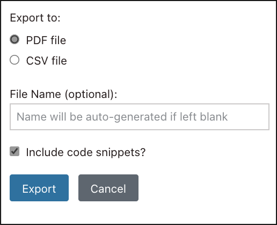Choose CSV as the export format
Image resolution: width=277 pixels, height=225 pixels.
14,60
